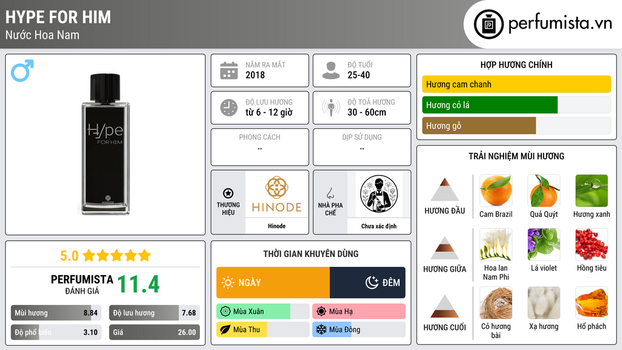622x350 pixels.
Task: Click the person icon beside Độ tuổi
Action: (x=331, y=70)
